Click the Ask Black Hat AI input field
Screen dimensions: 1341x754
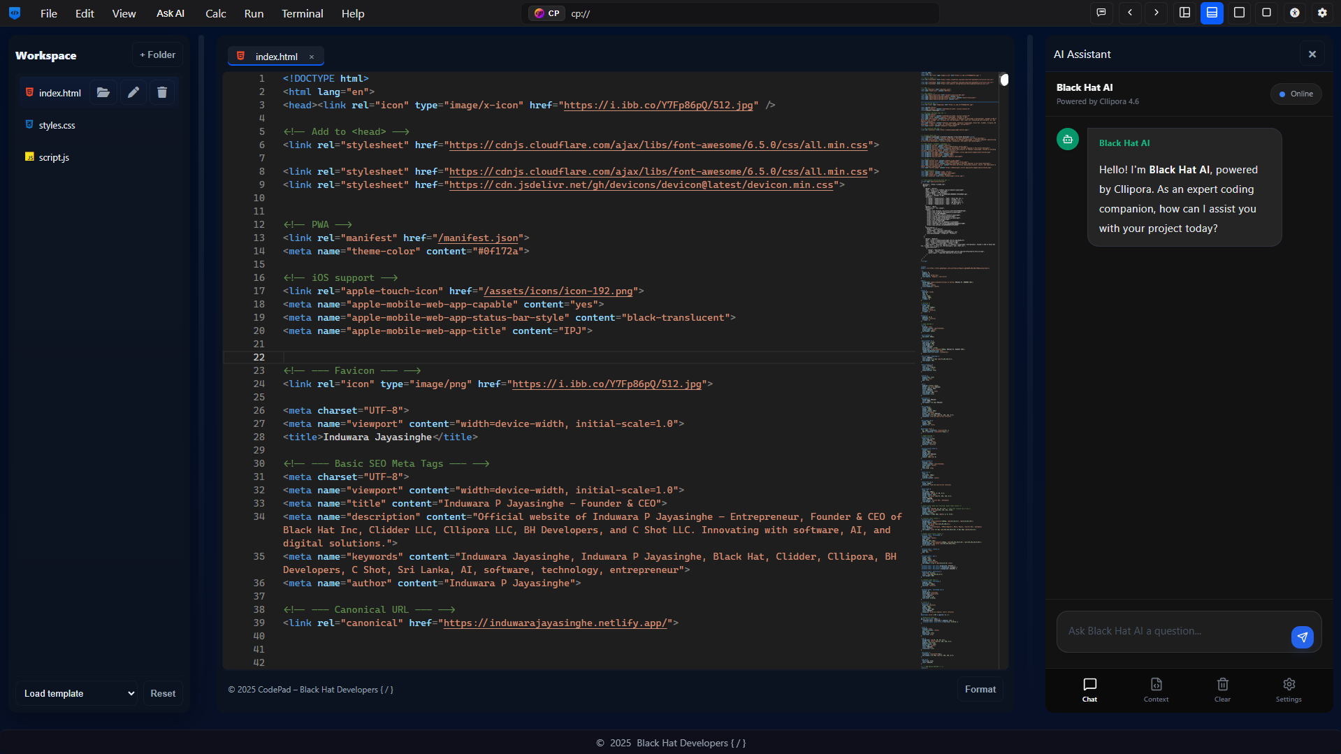coord(1174,630)
